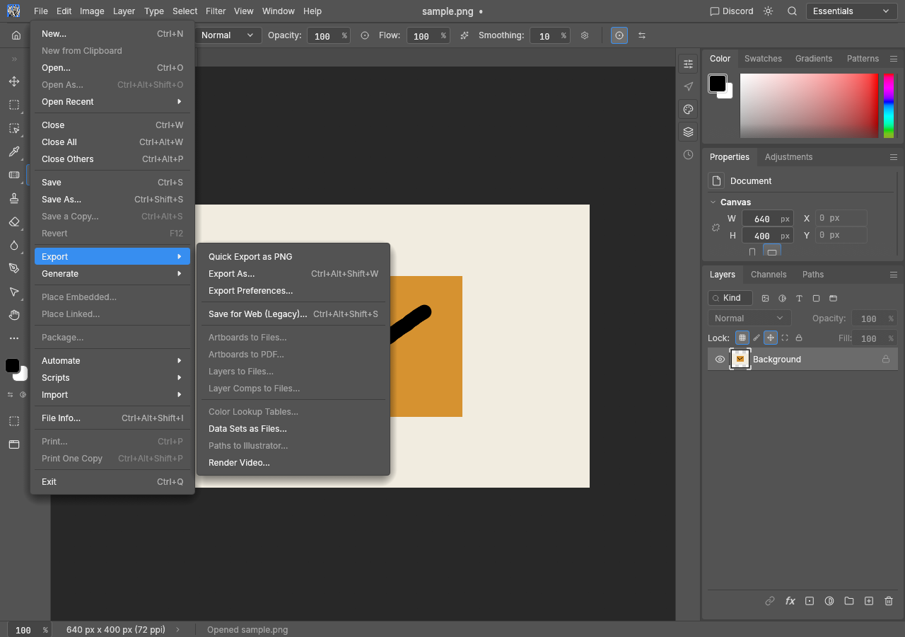Choose Quick Export as PNG
This screenshot has height=637, width=905.
click(293, 257)
